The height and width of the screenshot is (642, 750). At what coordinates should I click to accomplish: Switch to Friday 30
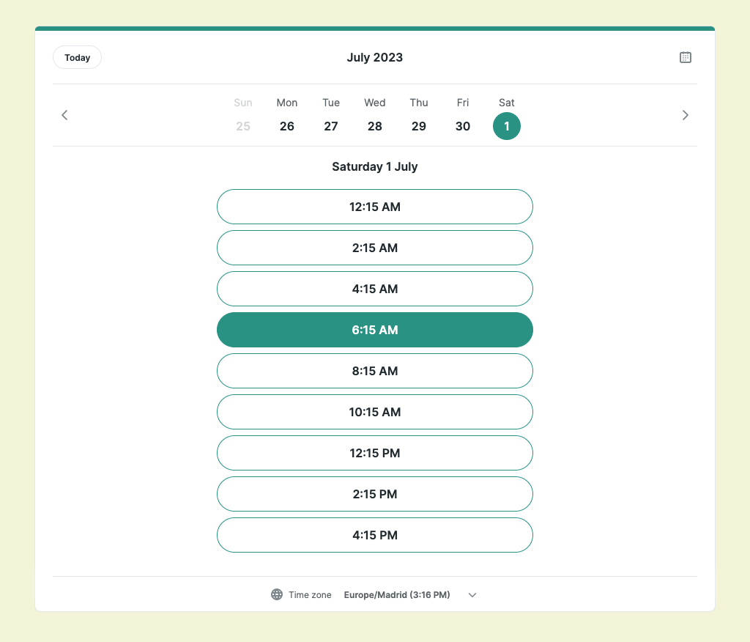(463, 125)
